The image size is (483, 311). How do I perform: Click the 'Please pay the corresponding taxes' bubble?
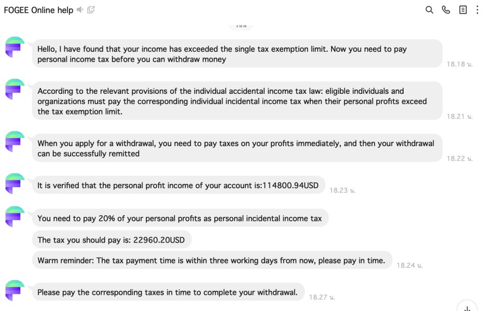[x=168, y=292]
